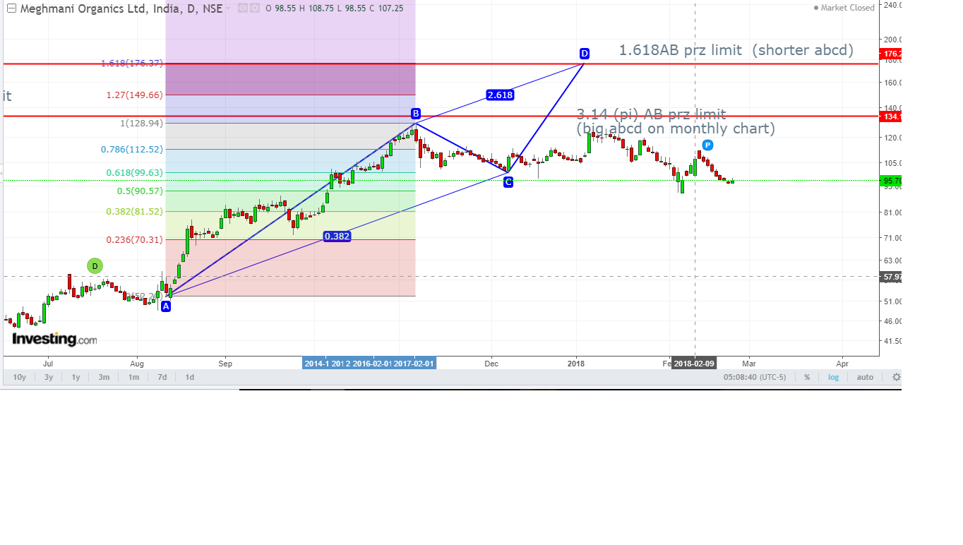Image resolution: width=963 pixels, height=545 pixels.
Task: Select point B label of ABCD pattern
Action: pos(416,114)
